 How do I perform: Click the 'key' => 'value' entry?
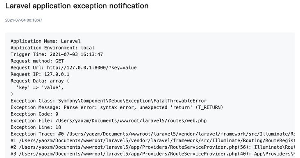40,87
